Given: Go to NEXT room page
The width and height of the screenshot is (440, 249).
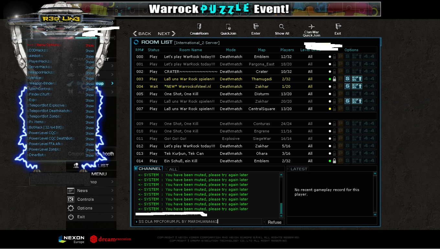Looking at the screenshot, I should click(167, 33).
